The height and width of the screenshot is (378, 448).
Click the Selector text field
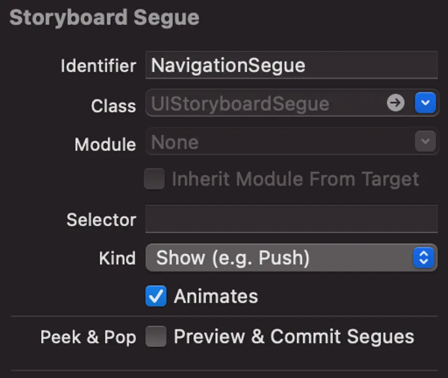click(x=291, y=219)
